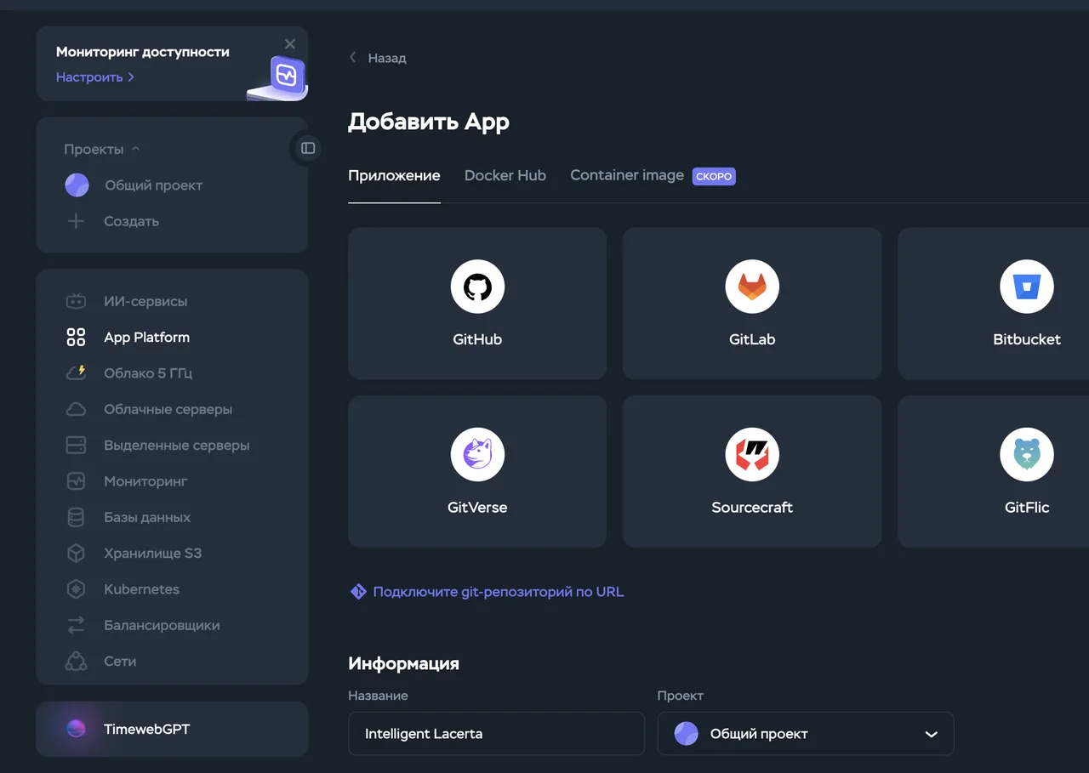Click the plus icon next to Создать
The image size is (1089, 773).
[76, 221]
